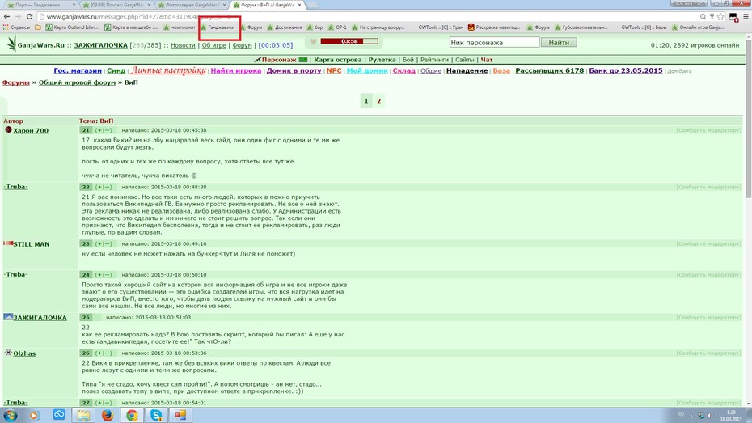Go back with the browser back arrow

6,16
